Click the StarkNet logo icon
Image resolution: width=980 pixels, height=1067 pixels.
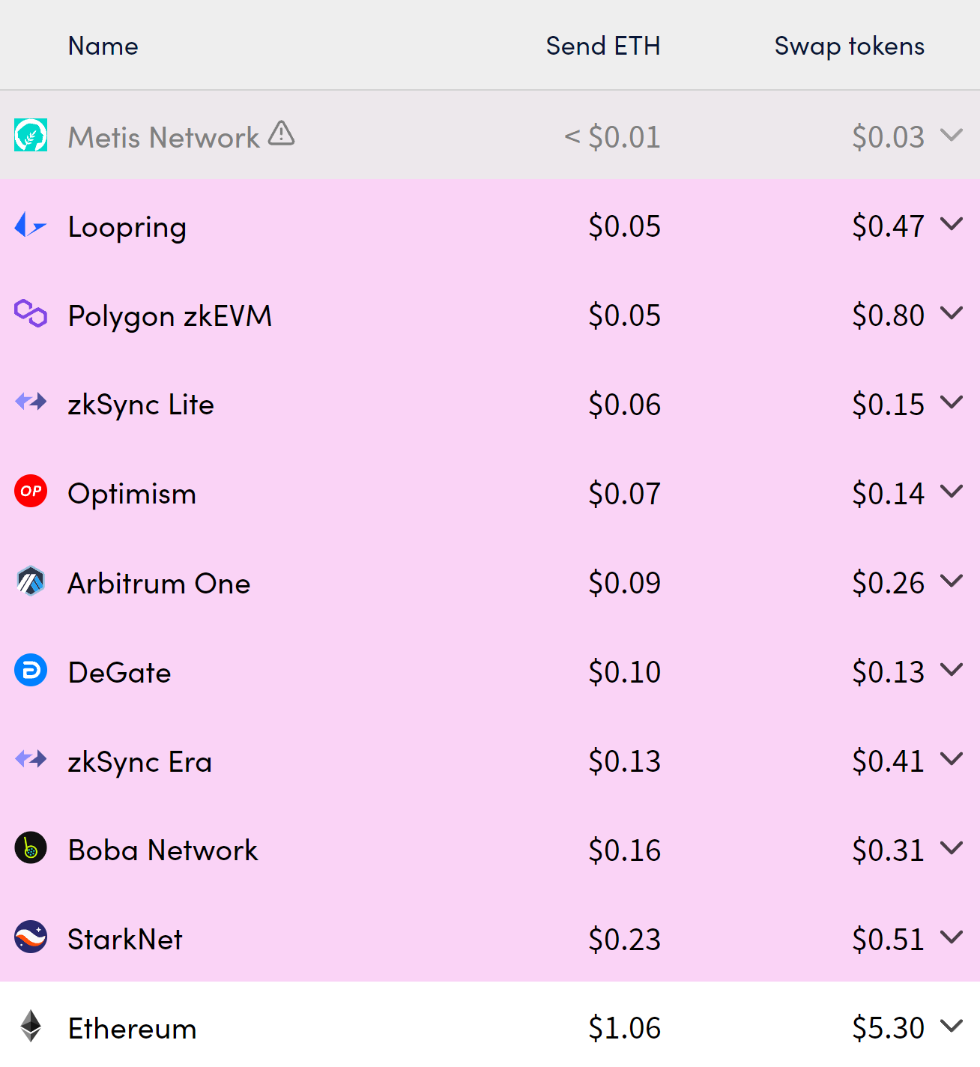click(x=31, y=937)
